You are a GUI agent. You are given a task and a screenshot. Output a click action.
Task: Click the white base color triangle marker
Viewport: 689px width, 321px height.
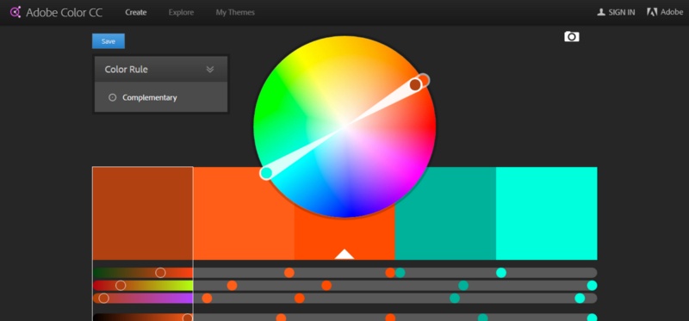[x=344, y=254]
